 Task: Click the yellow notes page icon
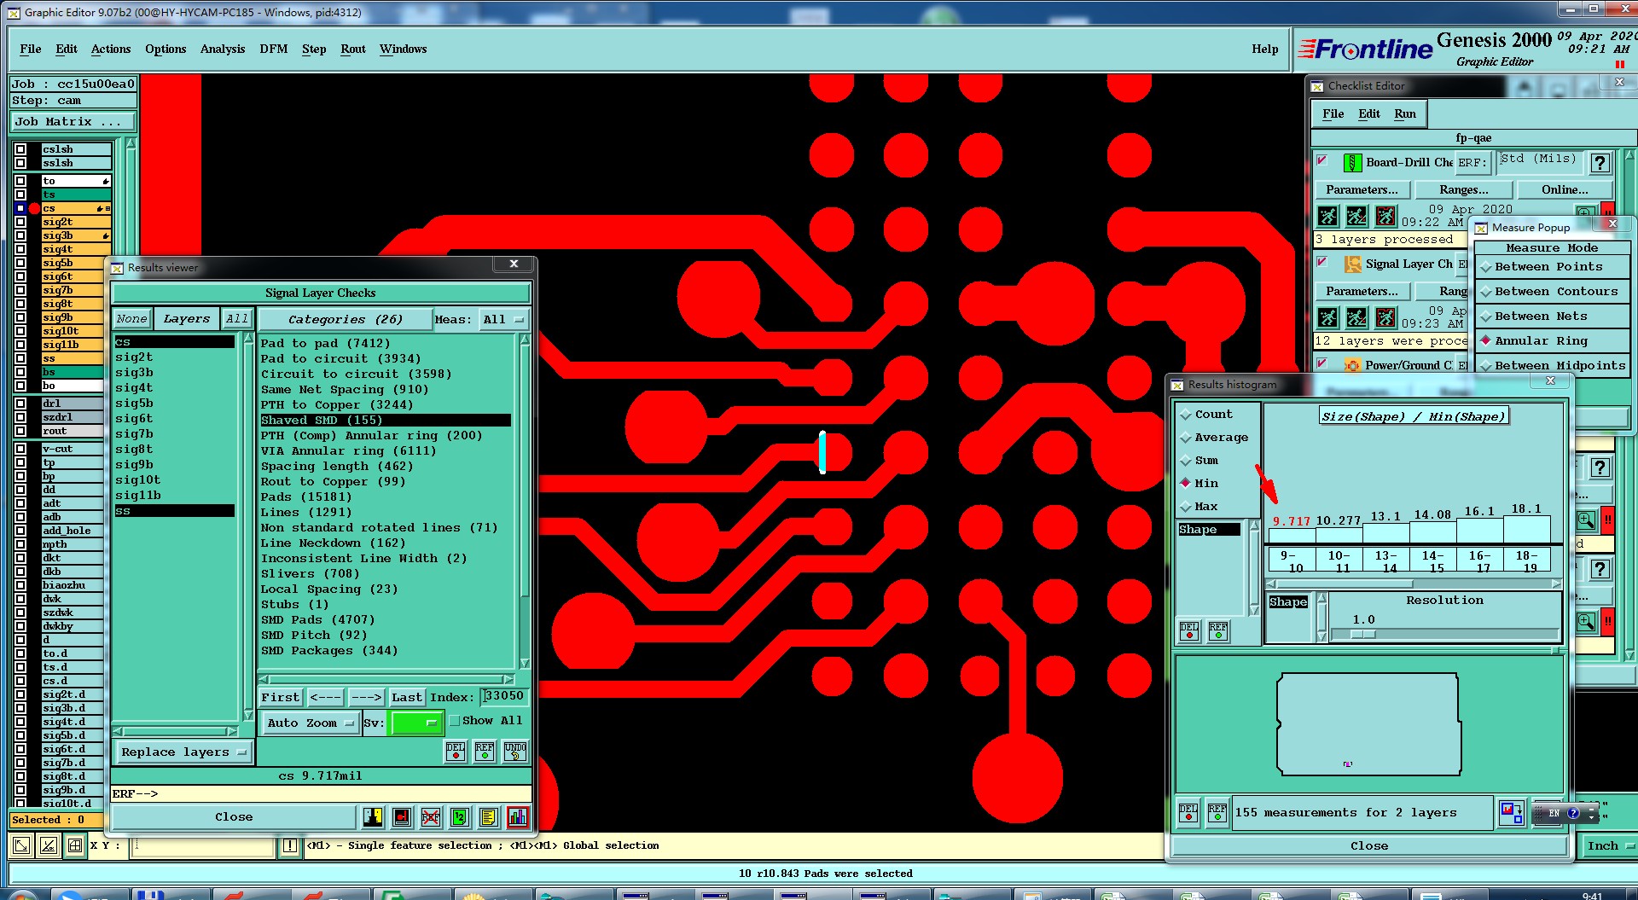489,817
